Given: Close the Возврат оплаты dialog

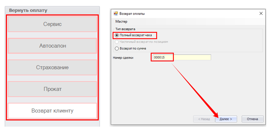Looking at the screenshot, I should [x=261, y=14].
